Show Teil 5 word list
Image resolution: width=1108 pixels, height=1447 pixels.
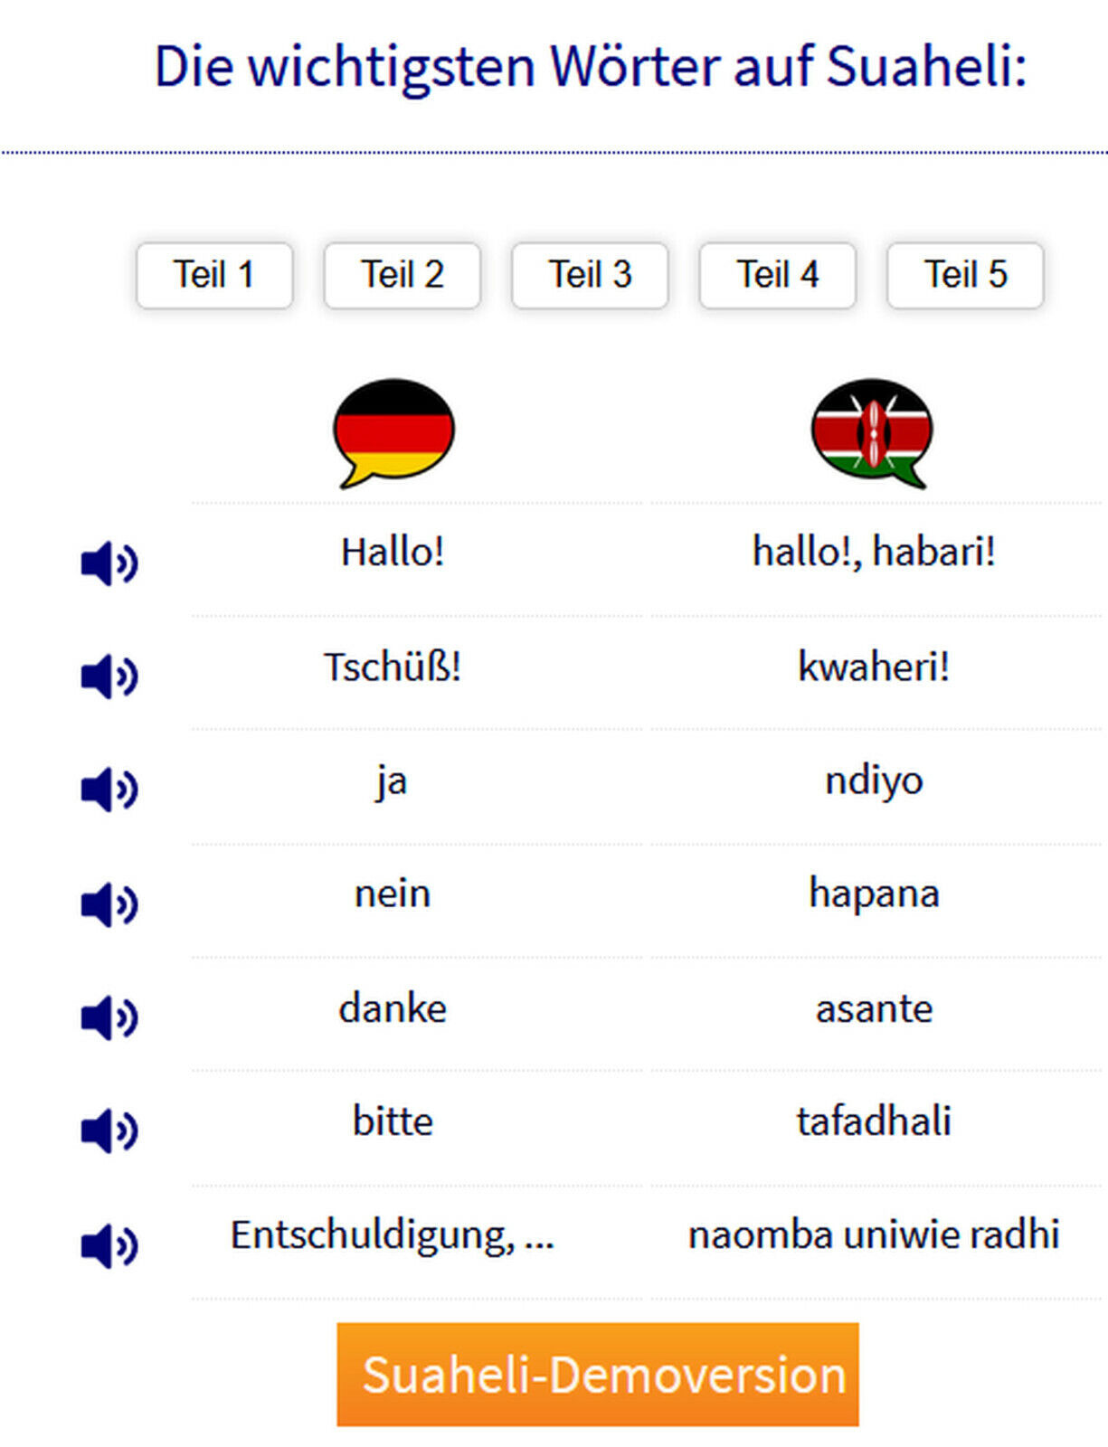pyautogui.click(x=965, y=275)
